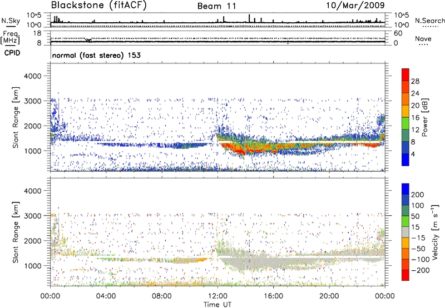
Task: Click the '−200' label on Velocity colorbar
Action: coord(420,270)
